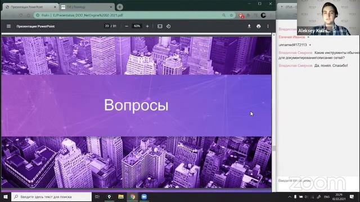Image resolution: width=360 pixels, height=202 pixels.
Task: Close the EVE Topology tab
Action: point(111,7)
